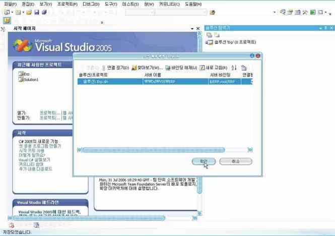
Task: Click the yellow icon on second toolbar row
Action: coord(7,21)
